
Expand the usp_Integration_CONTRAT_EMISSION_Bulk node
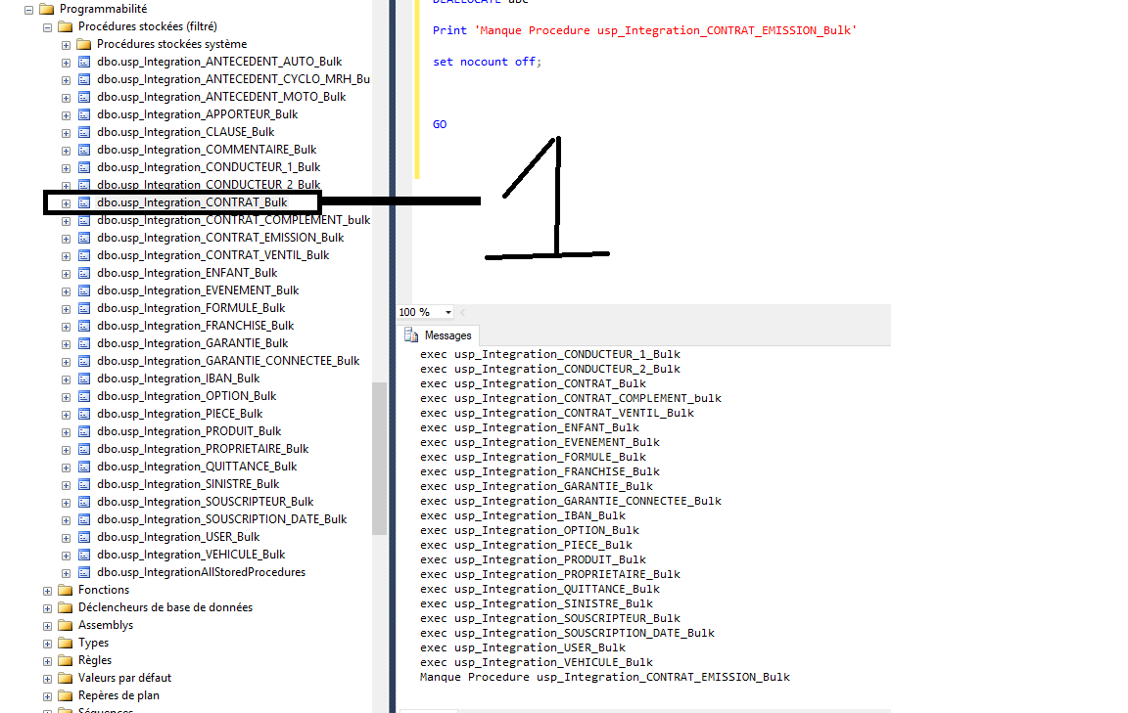pyautogui.click(x=67, y=240)
